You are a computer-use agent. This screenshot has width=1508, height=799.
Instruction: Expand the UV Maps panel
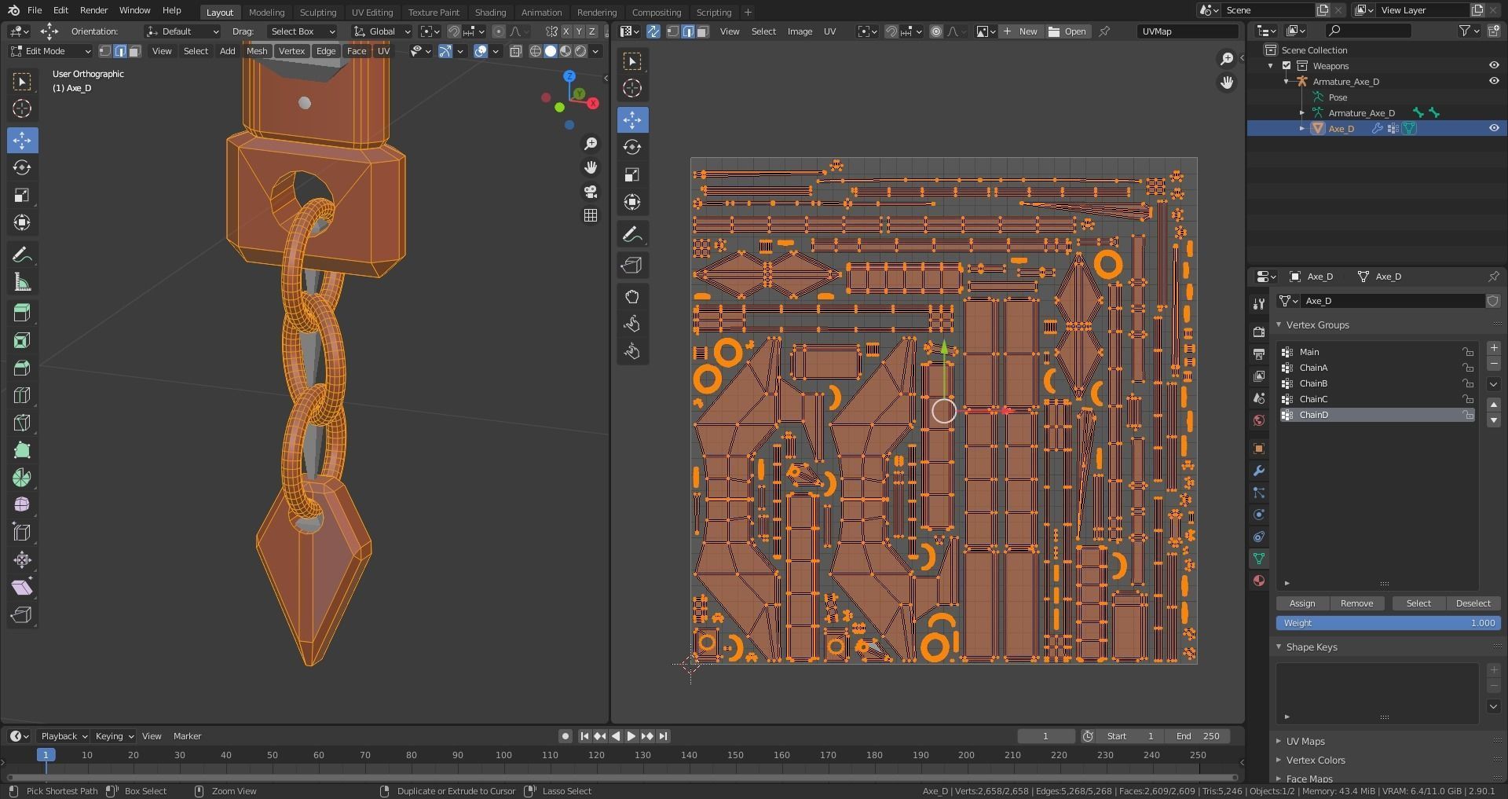[1305, 741]
